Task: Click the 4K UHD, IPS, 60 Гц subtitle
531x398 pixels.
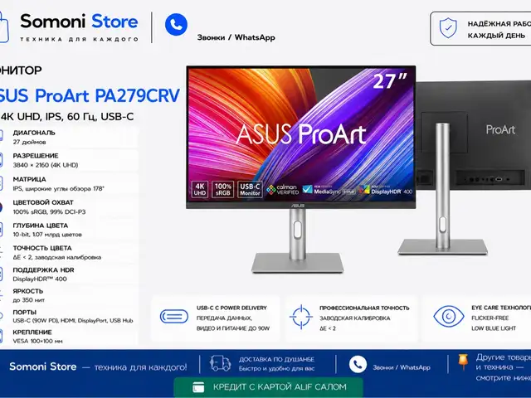Action: [x=67, y=117]
